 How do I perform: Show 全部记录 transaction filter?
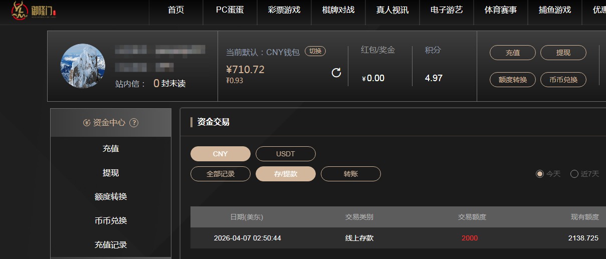click(x=220, y=174)
